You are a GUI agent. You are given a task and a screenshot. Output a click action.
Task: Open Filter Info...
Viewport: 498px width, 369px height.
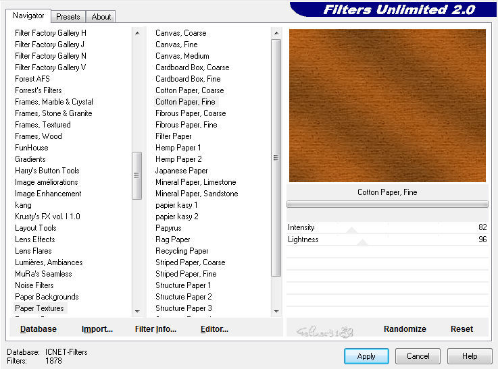155,329
